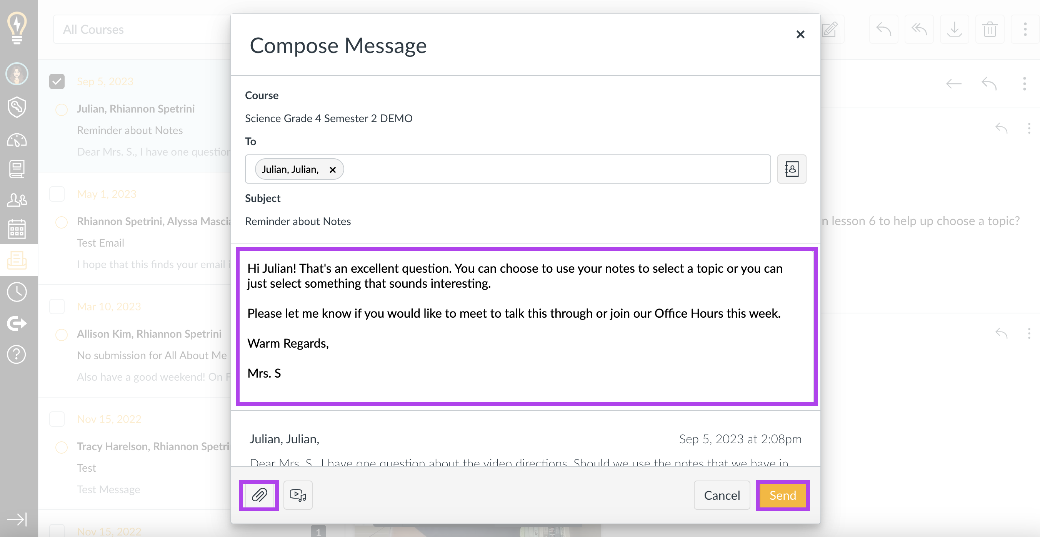This screenshot has width=1040, height=537.
Task: Click the reply all icon in toolbar
Action: coord(919,29)
